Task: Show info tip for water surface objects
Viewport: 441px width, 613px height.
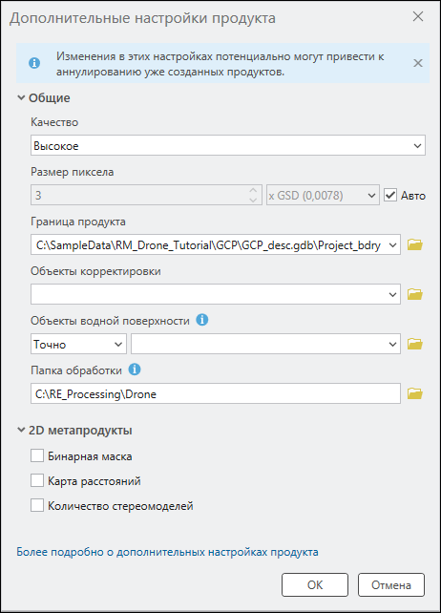Action: (201, 320)
